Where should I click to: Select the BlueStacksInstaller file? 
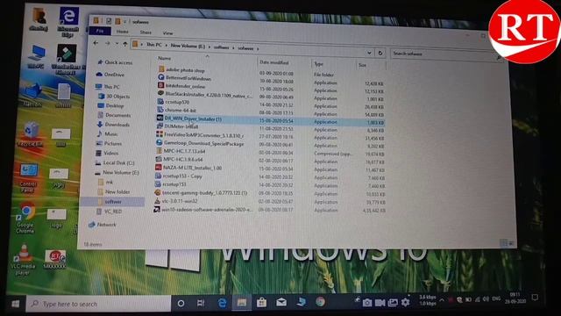point(205,96)
